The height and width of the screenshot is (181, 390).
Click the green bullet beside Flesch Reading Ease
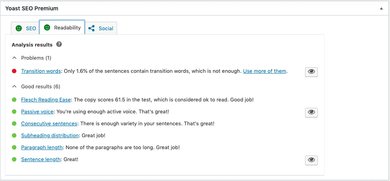tap(14, 100)
